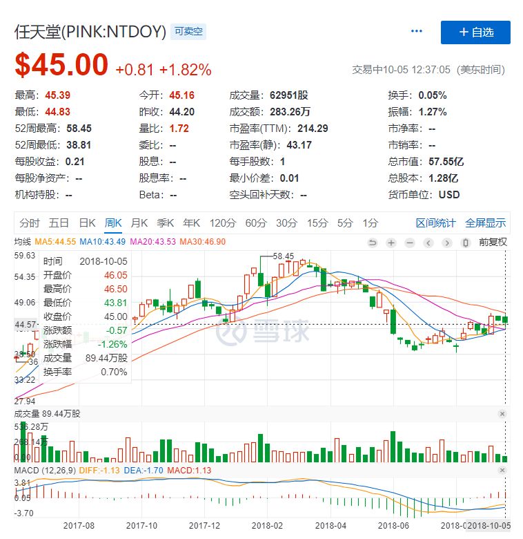523x539 pixels.
Task: Zoom in chart with plus icon
Action: (x=391, y=243)
